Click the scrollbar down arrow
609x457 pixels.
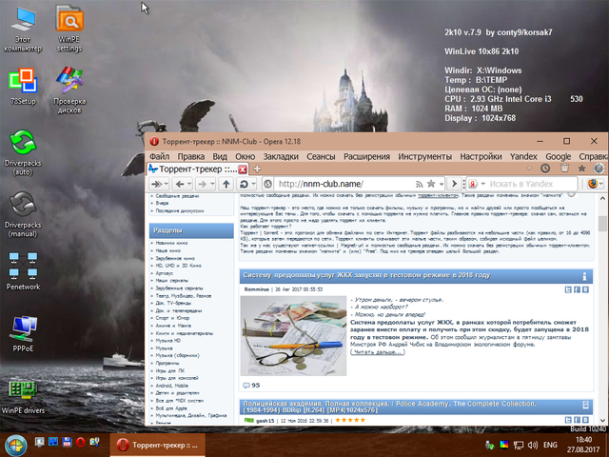(x=602, y=421)
